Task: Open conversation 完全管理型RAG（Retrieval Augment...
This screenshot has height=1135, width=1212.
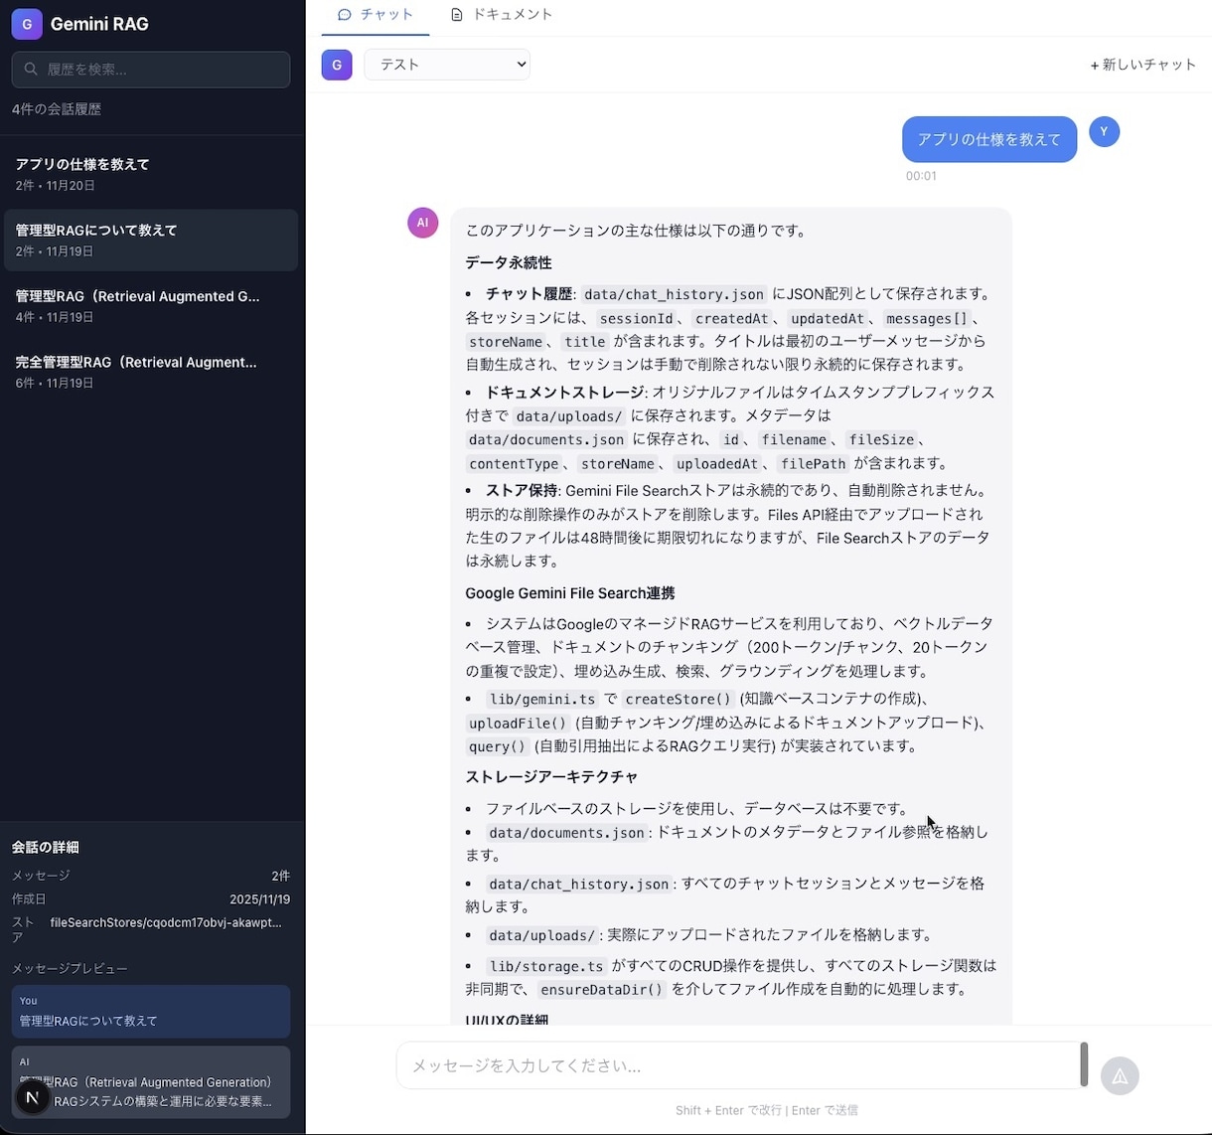Action: pos(151,371)
